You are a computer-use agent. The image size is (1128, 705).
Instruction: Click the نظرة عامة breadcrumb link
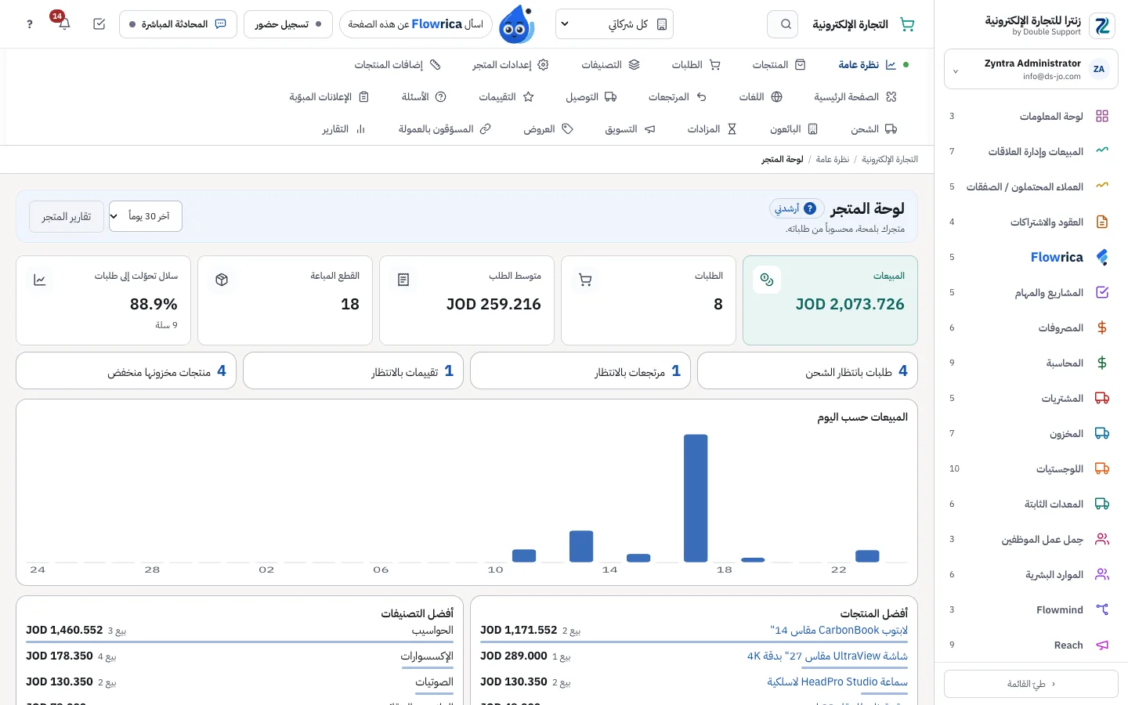[x=832, y=159]
